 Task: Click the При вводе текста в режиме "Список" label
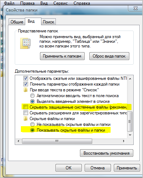tap(64, 90)
